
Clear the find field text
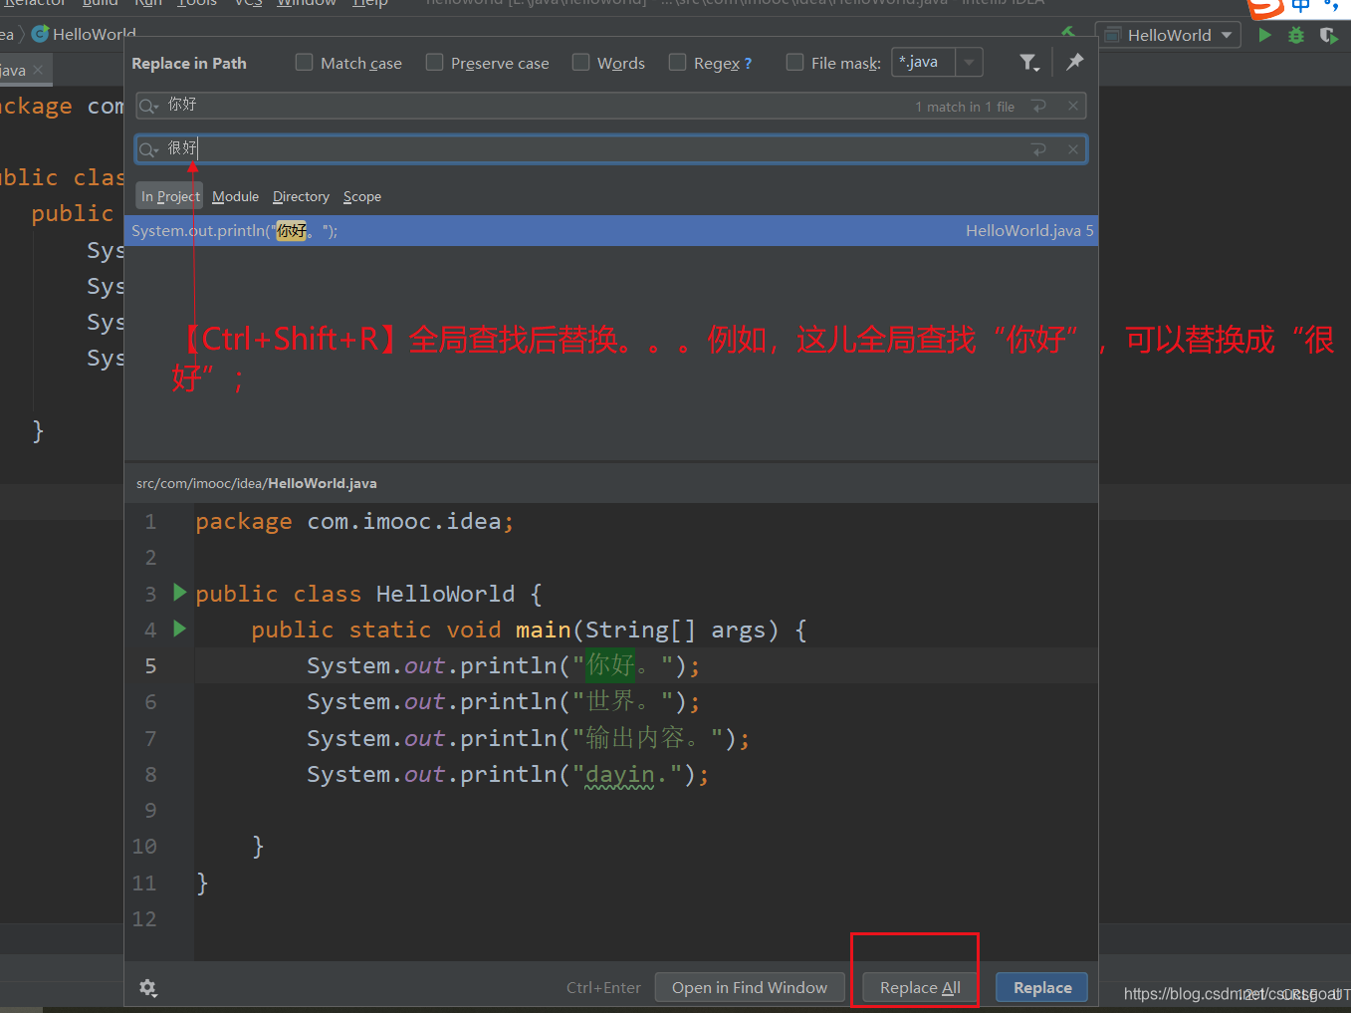point(1072,107)
